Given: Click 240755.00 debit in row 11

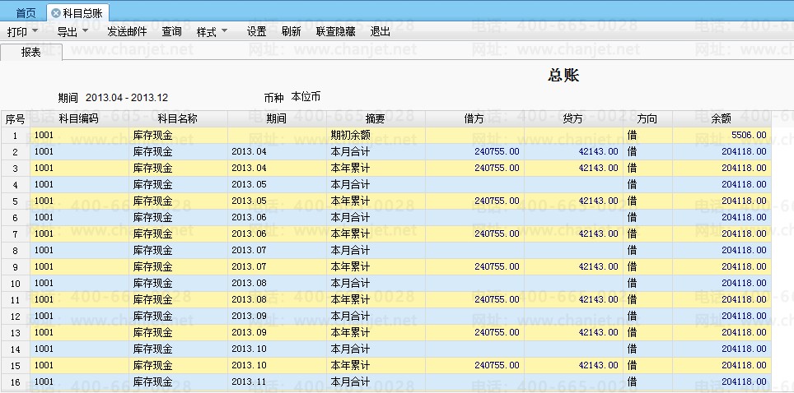Looking at the screenshot, I should tap(474, 299).
